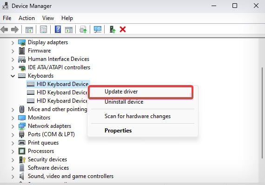Expand Sound, video and game controllers node
This screenshot has height=185, width=265.
[x=13, y=177]
